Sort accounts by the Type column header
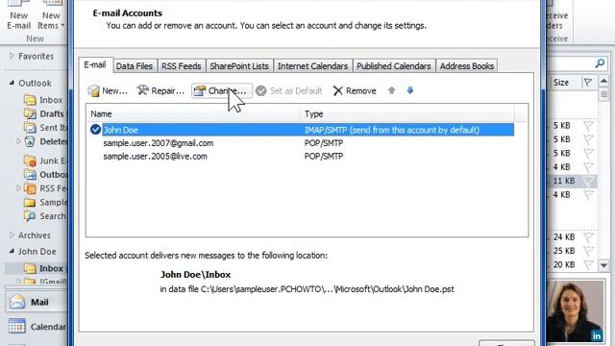 point(407,114)
